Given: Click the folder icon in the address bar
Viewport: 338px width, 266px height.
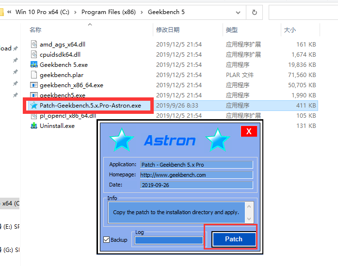Looking at the screenshot, I should point(2,12).
